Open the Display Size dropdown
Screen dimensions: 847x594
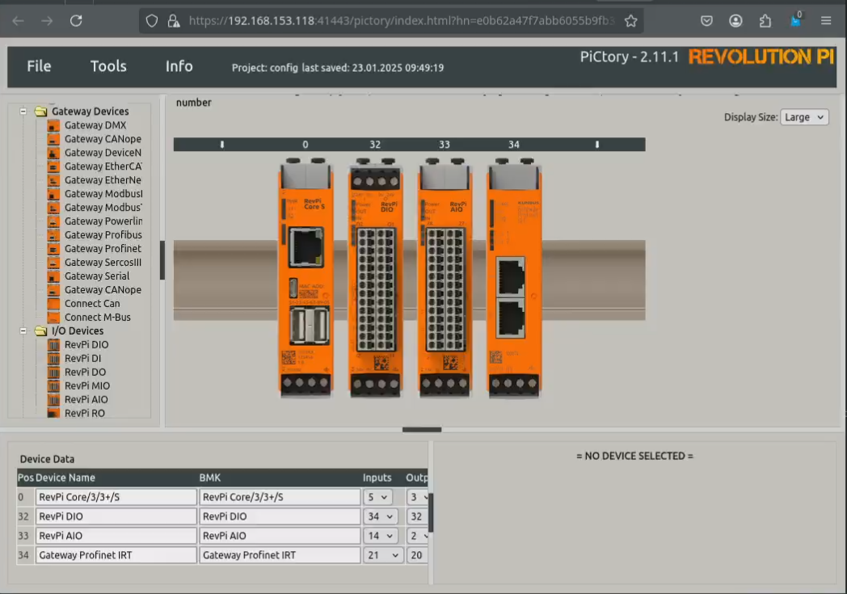pyautogui.click(x=804, y=117)
